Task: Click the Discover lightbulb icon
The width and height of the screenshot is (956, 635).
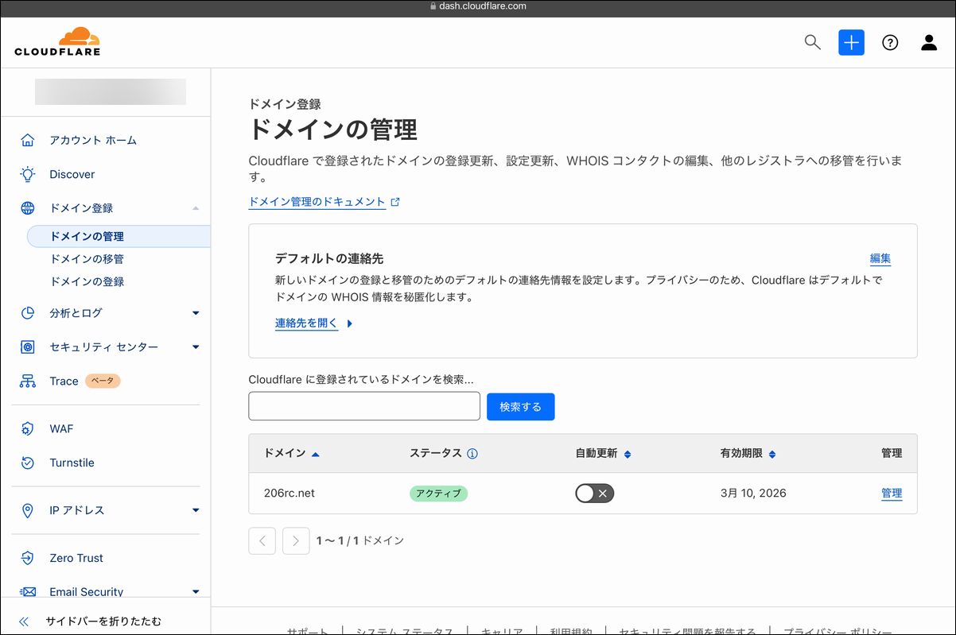Action: click(28, 174)
